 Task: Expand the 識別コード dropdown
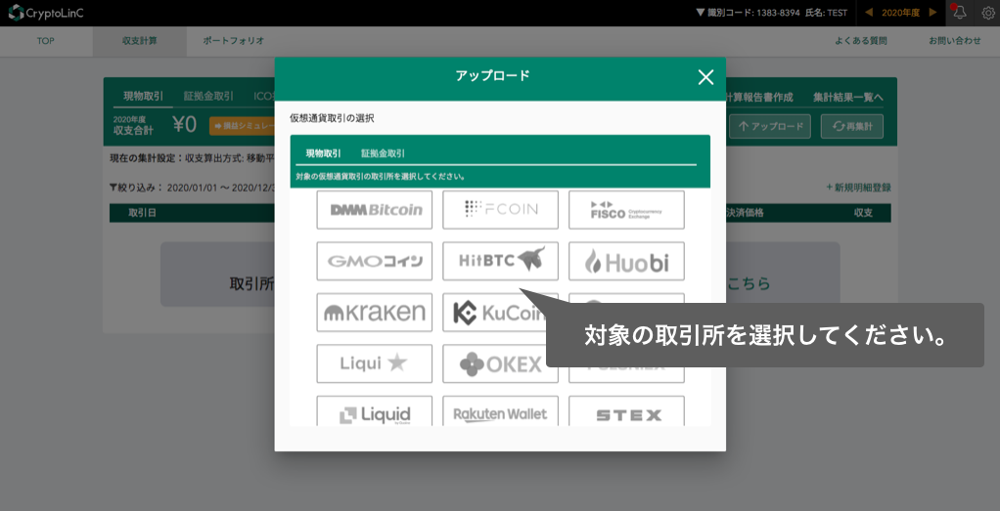click(748, 13)
